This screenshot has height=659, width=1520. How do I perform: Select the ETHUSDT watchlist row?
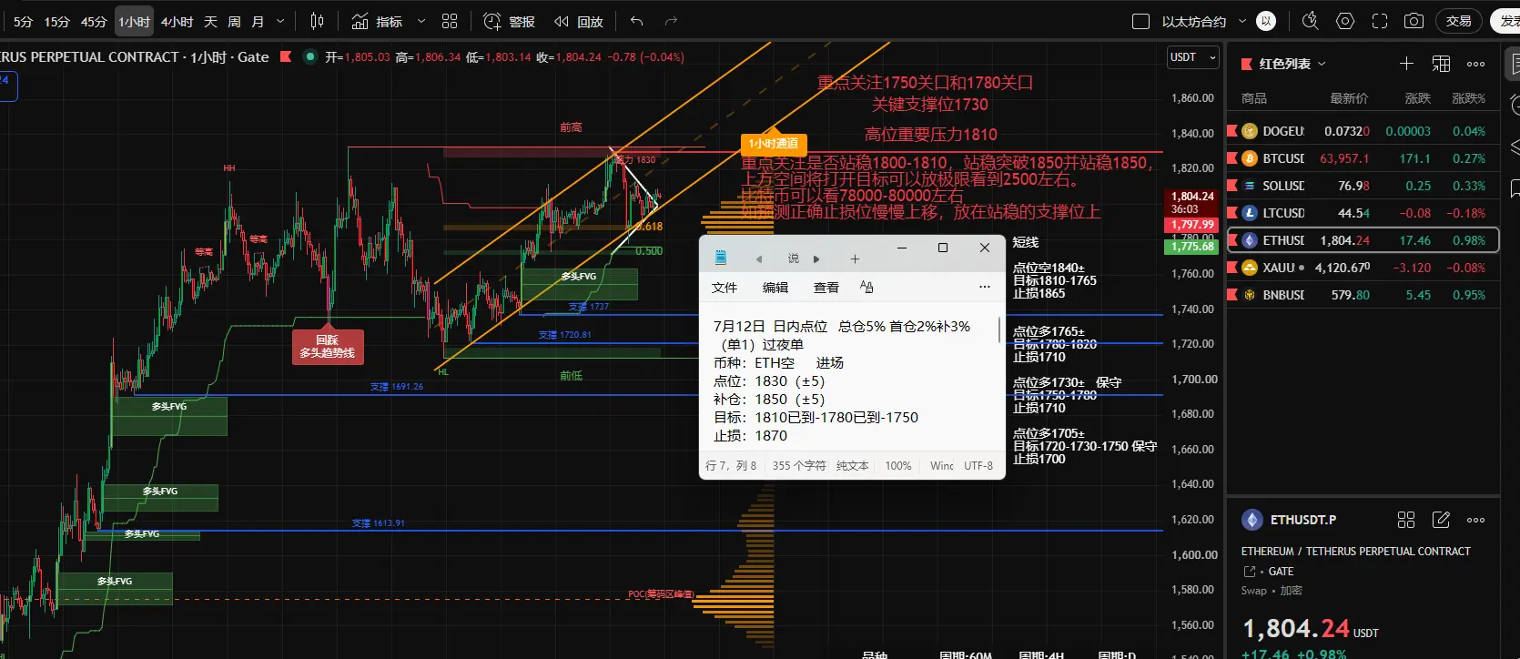click(x=1363, y=240)
